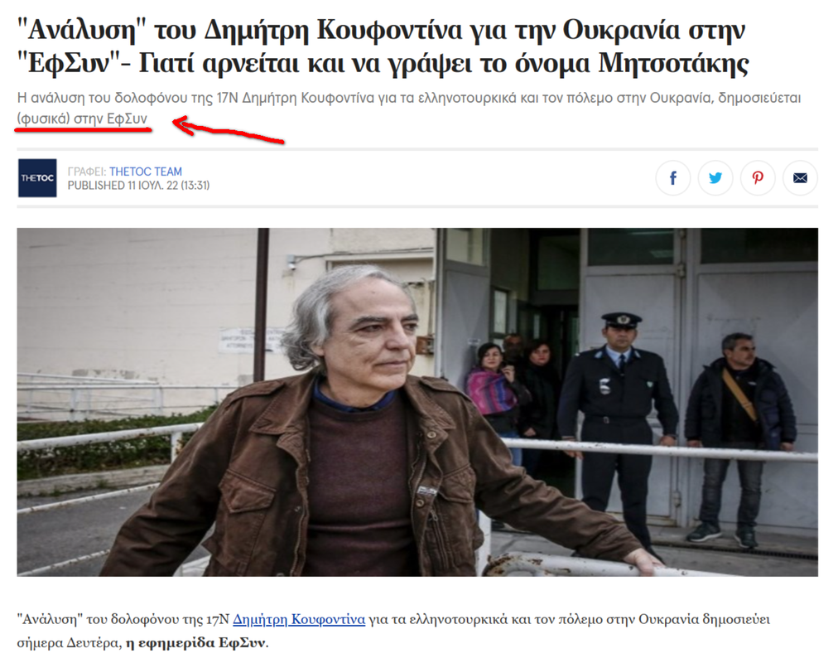The image size is (833, 663).
Task: Open THETOC TEAM author page
Action: [x=146, y=172]
